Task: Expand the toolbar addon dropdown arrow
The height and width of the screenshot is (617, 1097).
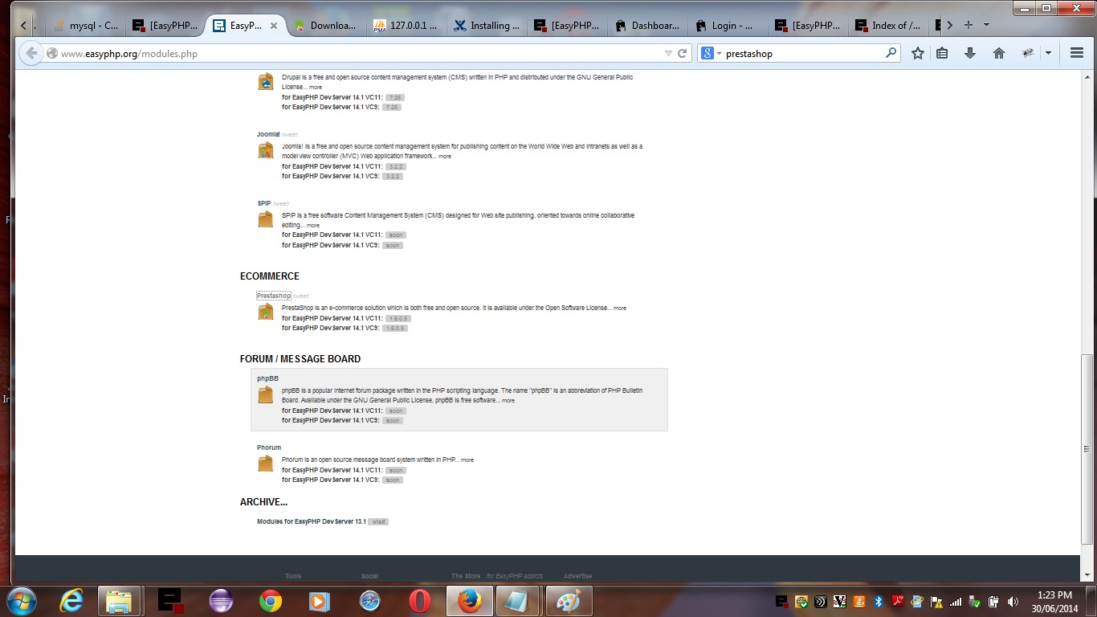Action: coord(1048,53)
